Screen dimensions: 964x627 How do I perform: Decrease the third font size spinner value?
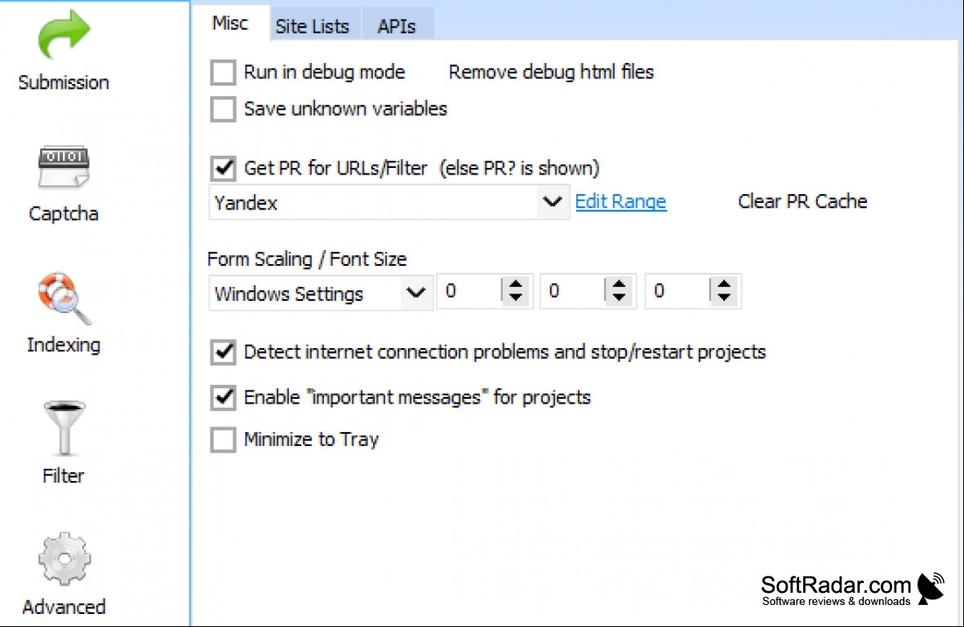click(724, 298)
